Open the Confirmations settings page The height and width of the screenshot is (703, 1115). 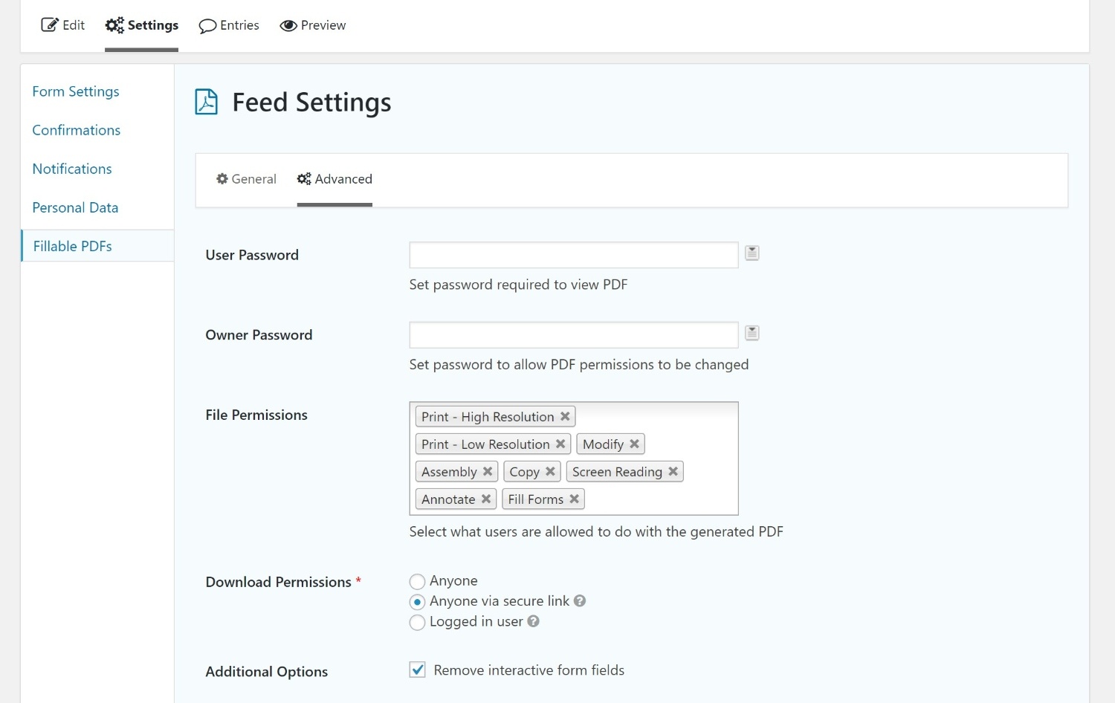tap(76, 130)
